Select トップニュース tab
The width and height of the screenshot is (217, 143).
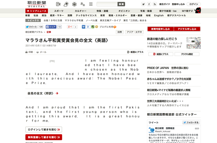pos(37,11)
